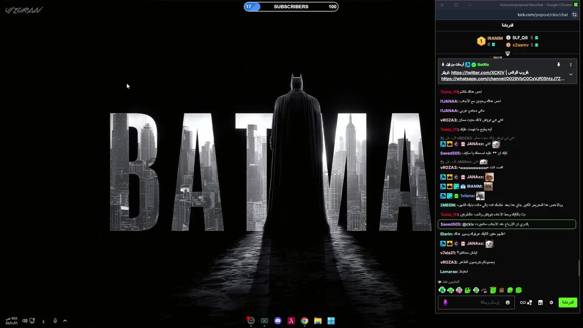
Task: Click the 1viiana username in chat
Action: tap(467, 196)
